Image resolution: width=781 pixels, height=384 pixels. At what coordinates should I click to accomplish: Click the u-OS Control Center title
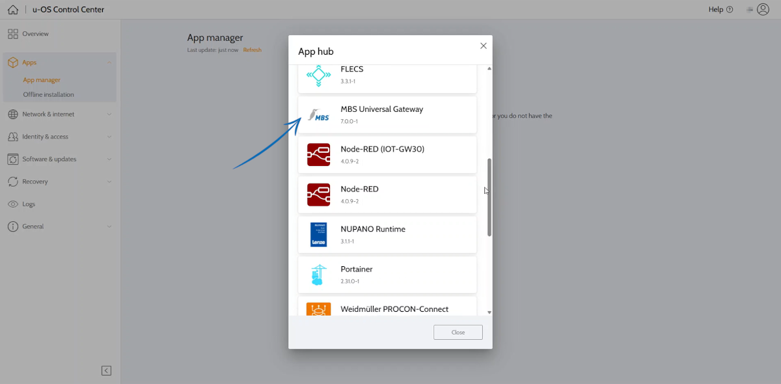(x=68, y=10)
